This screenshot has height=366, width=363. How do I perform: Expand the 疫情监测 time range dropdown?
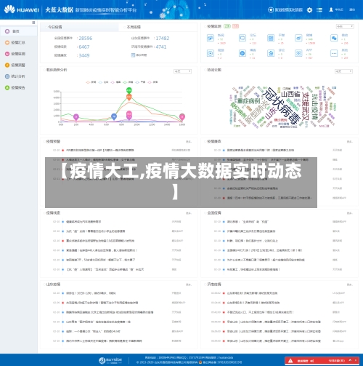[x=345, y=26]
